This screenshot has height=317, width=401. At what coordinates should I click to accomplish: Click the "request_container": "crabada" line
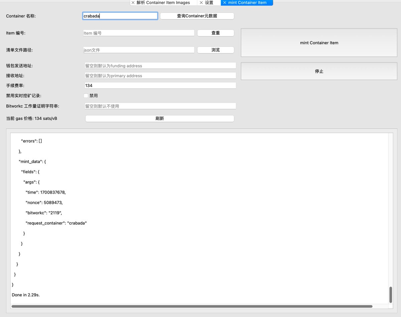(x=56, y=223)
